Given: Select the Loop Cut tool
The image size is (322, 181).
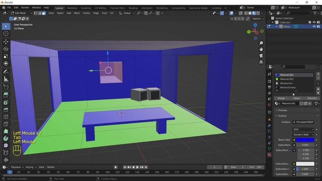Looking at the screenshot, I should (x=6, y=117).
